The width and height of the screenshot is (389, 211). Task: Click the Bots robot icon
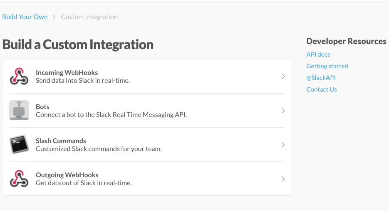19,111
